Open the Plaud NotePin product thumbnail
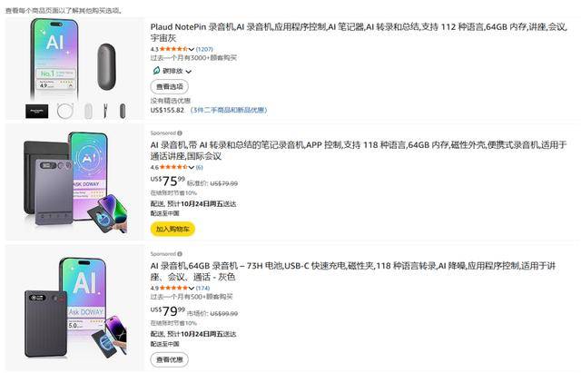581x373 pixels. (74, 69)
